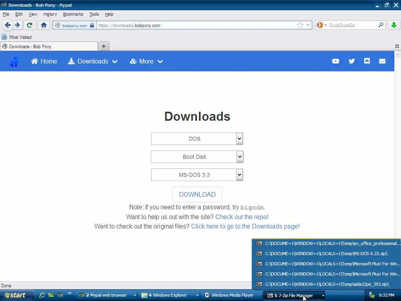
Task: Switch to Windows Media Player taskbar button
Action: click(x=232, y=296)
